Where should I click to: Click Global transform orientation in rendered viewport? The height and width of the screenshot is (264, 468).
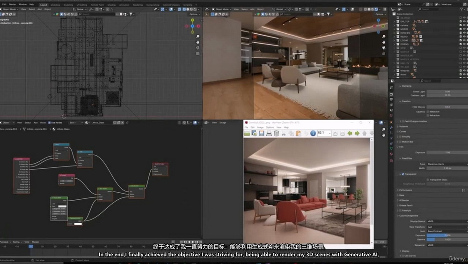coord(279,9)
